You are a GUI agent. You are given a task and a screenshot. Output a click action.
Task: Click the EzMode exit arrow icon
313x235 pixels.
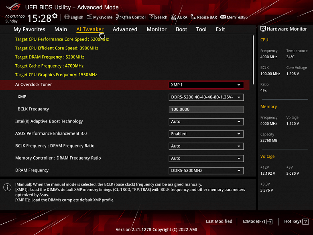pyautogui.click(x=269, y=221)
